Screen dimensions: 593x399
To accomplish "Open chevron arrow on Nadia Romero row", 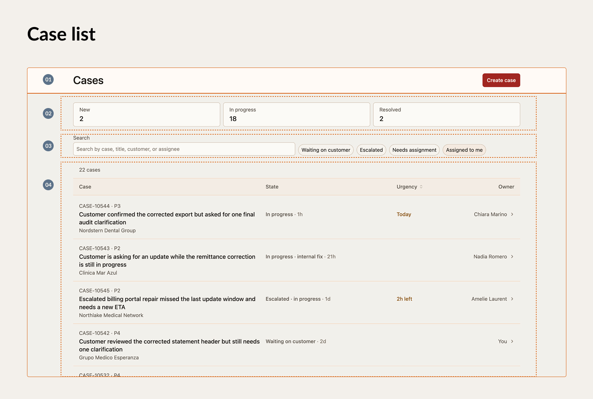I will 512,257.
